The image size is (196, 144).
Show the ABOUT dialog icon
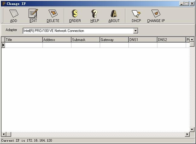[x=114, y=14]
